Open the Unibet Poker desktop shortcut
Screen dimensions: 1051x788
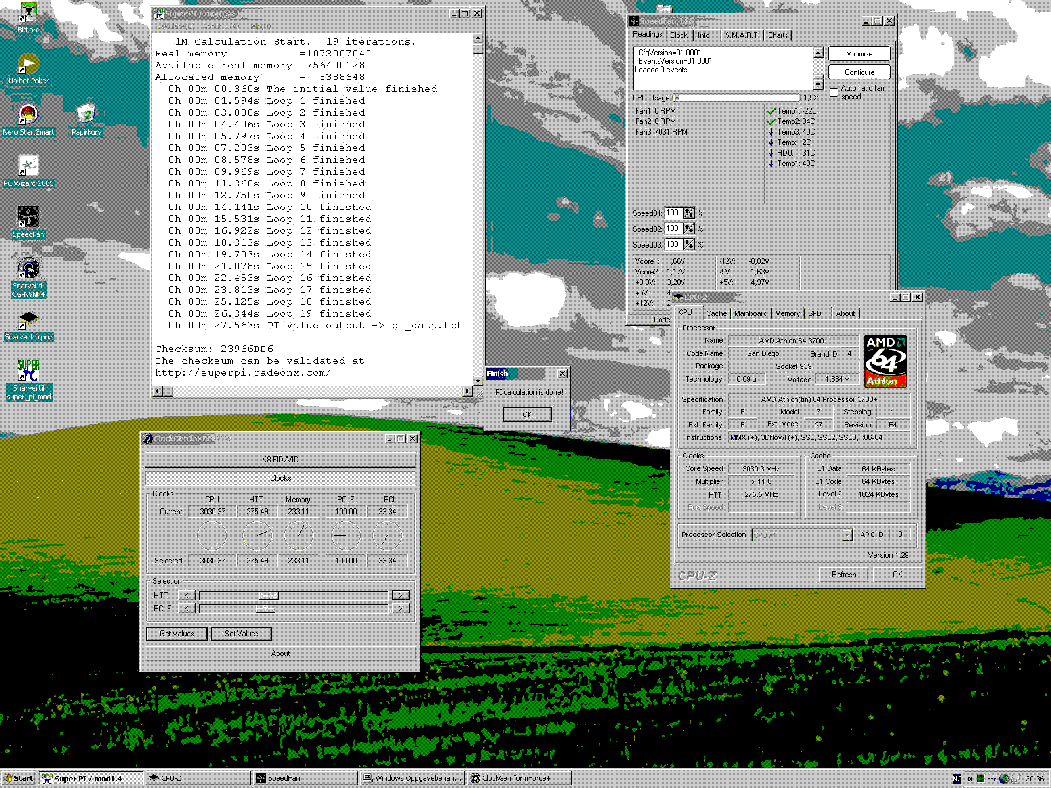[28, 68]
